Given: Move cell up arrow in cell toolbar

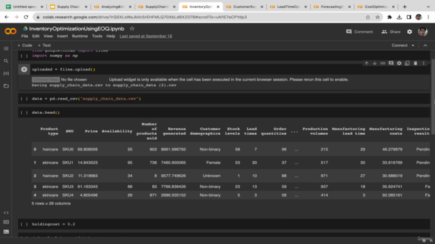Looking at the screenshot, I should [x=366, y=63].
